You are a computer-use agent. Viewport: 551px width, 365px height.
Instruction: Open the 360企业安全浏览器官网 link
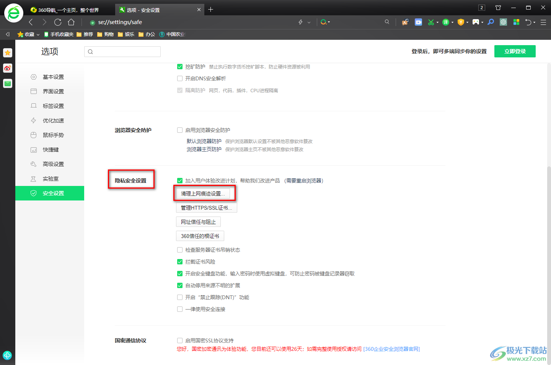391,349
